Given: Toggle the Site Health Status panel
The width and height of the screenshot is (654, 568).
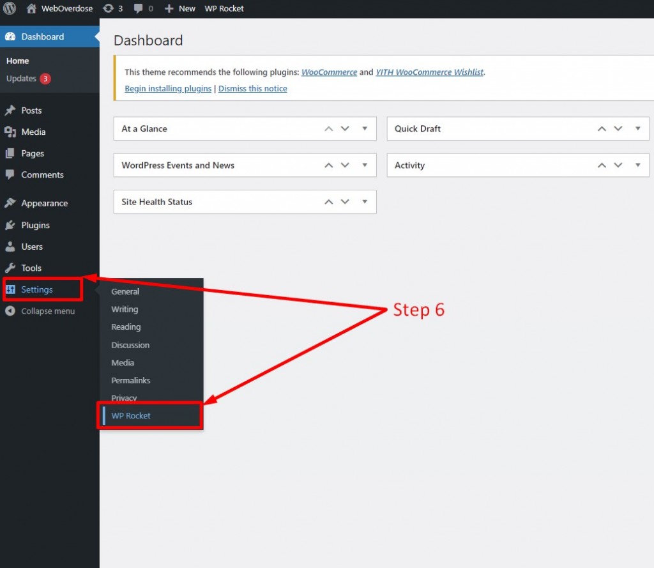Looking at the screenshot, I should tap(365, 202).
